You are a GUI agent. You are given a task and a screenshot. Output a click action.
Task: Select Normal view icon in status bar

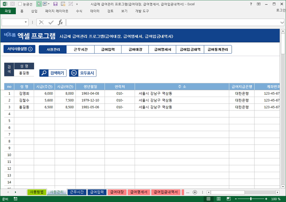pos(208,199)
